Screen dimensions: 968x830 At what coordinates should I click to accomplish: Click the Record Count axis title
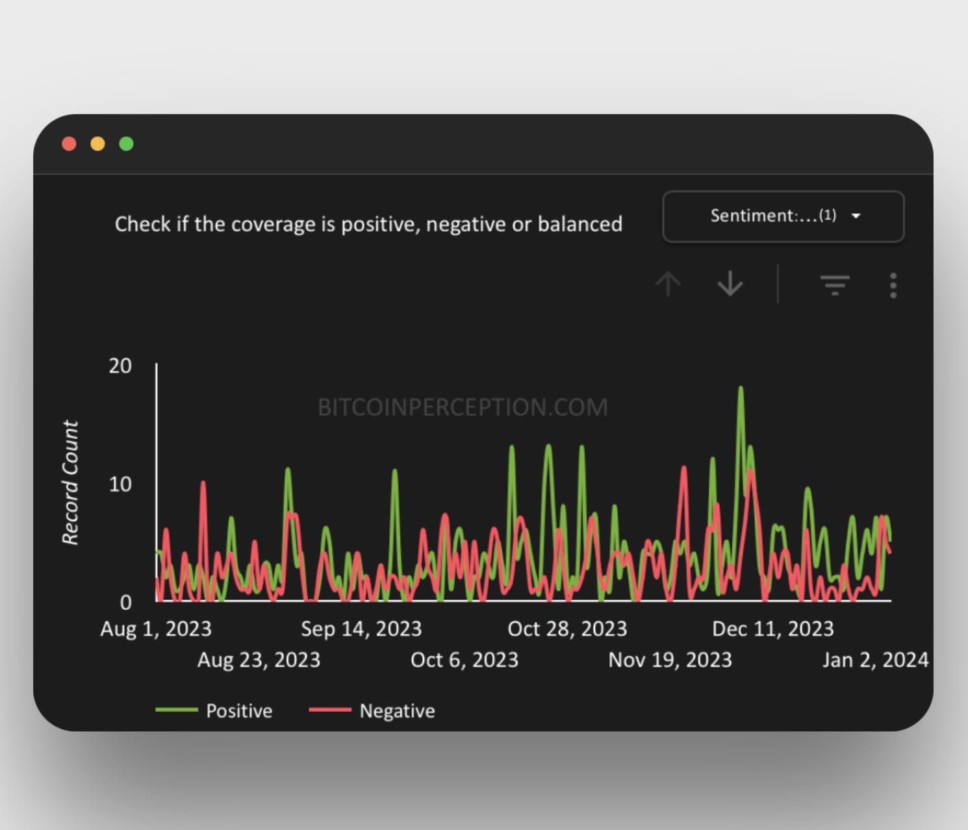[x=70, y=483]
